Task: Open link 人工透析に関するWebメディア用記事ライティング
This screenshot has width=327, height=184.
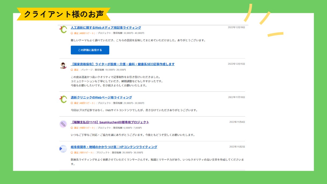Action: [x=106, y=28]
